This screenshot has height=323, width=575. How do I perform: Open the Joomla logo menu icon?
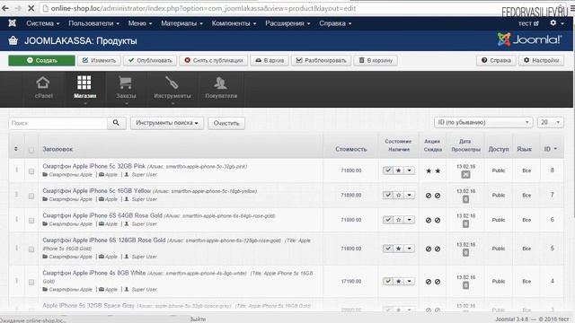click(12, 23)
